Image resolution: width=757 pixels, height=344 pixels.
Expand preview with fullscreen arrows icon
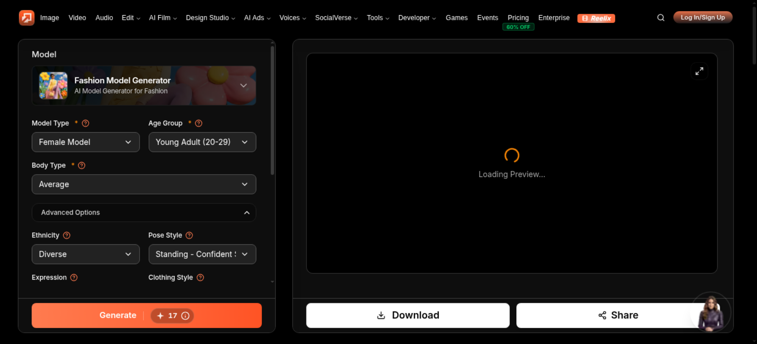coord(699,71)
